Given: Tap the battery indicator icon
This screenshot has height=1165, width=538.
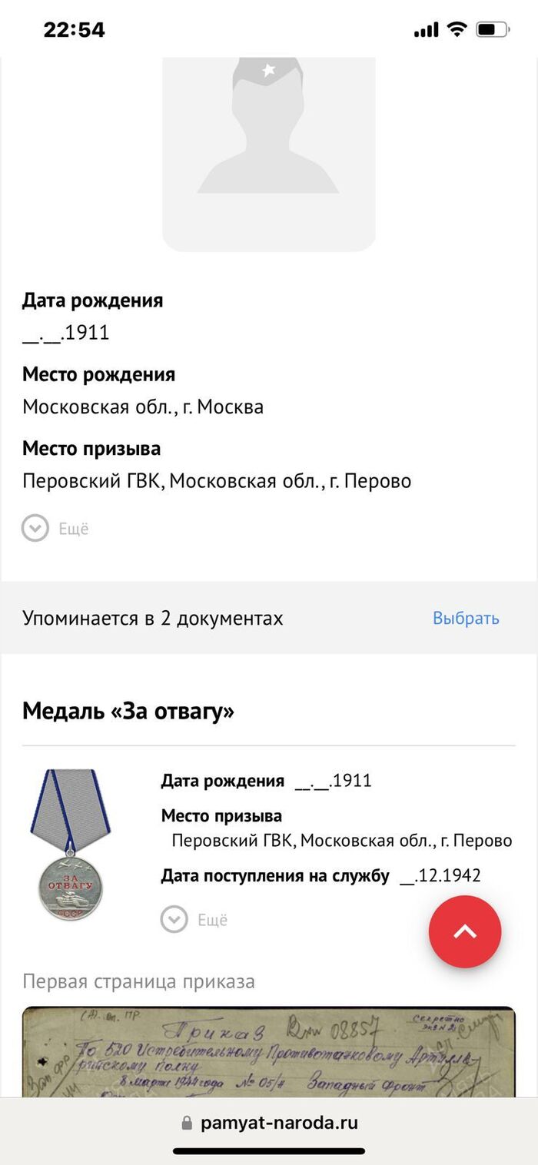Looking at the screenshot, I should pos(493,30).
